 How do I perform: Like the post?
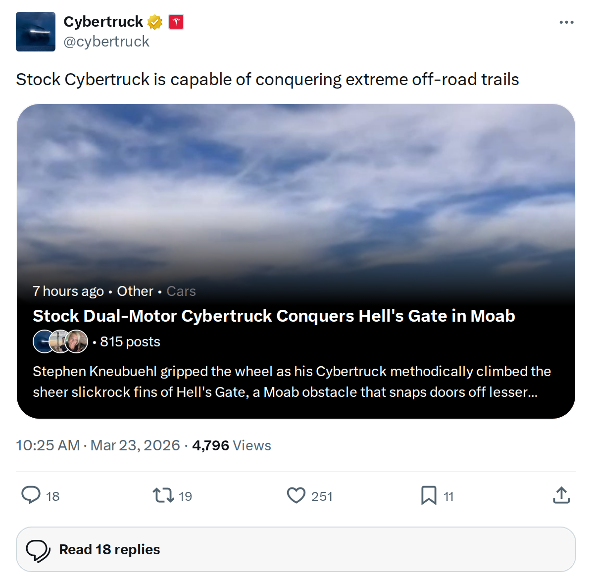(x=296, y=496)
